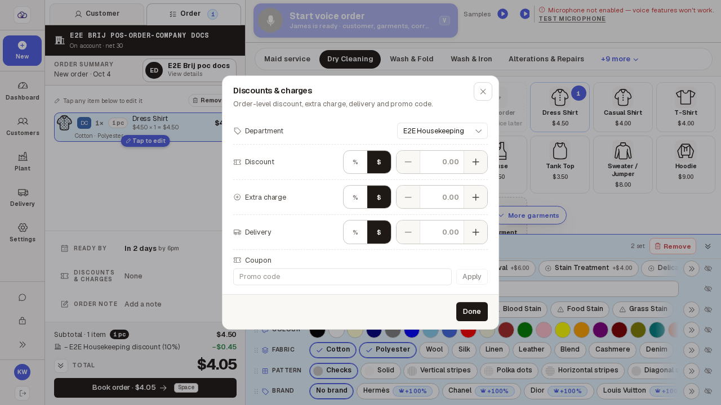Click the lock icon in sidebar
This screenshot has height=405, width=721.
coord(23,321)
